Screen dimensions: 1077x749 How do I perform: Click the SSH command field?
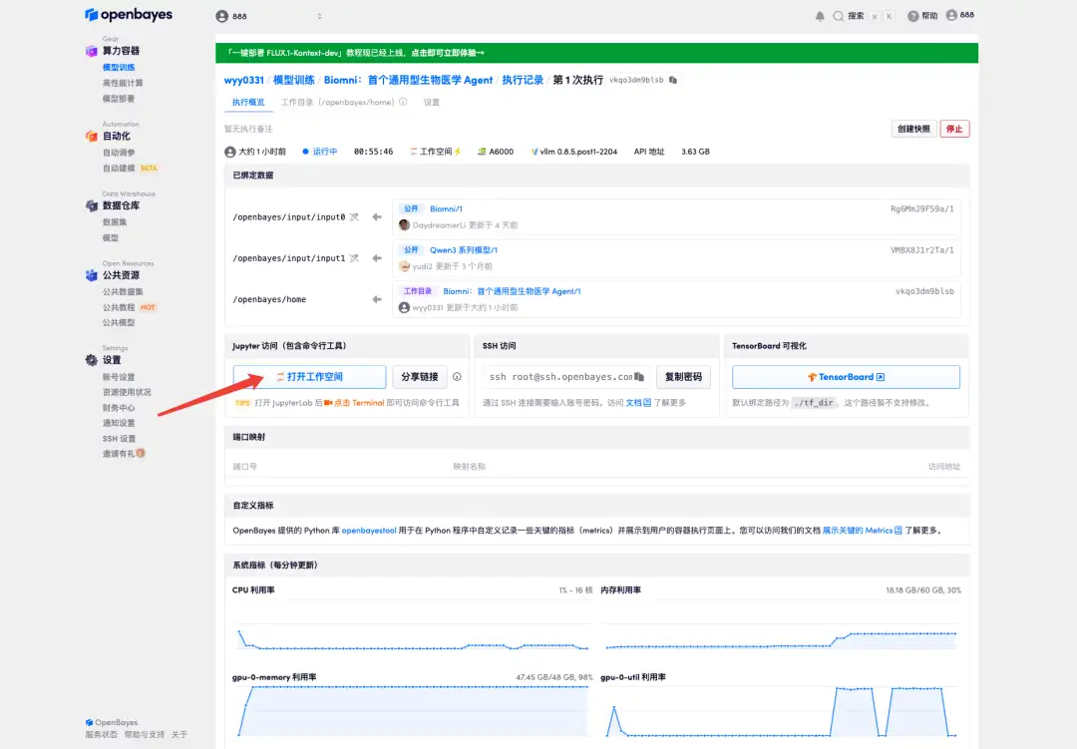pos(567,377)
